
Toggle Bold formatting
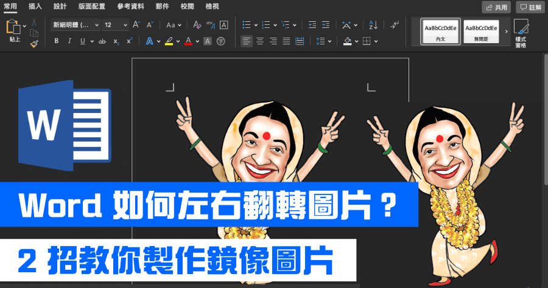56,41
